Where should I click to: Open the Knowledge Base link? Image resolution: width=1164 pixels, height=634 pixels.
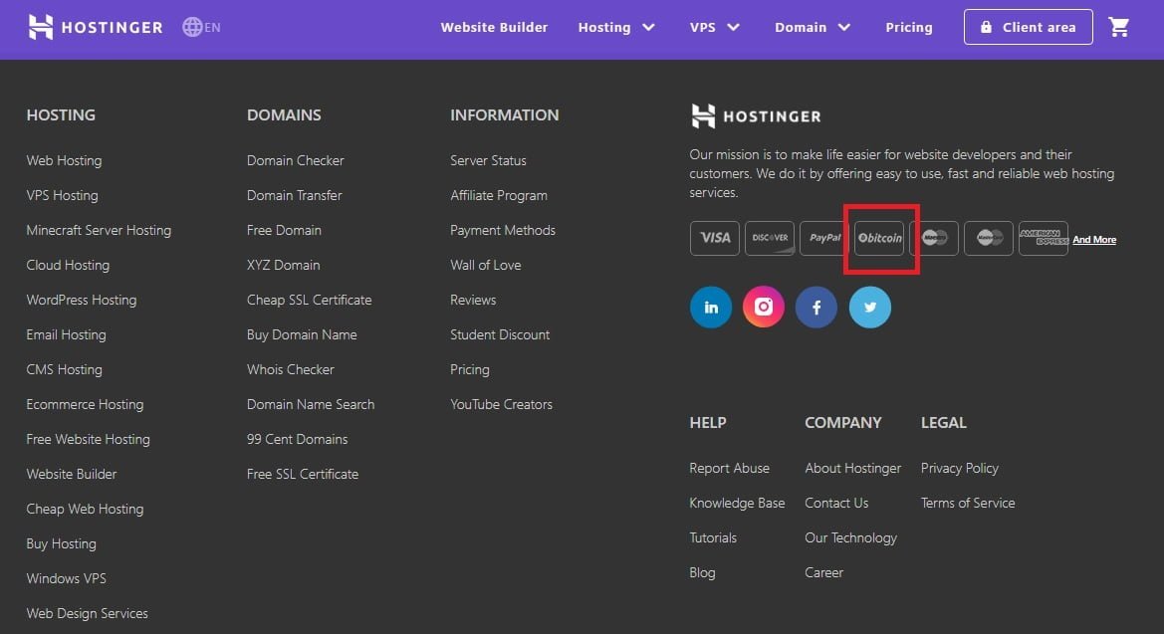(737, 504)
